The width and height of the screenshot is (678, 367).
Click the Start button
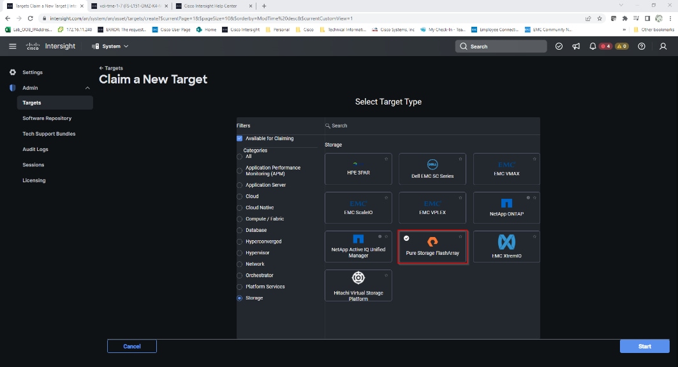645,346
